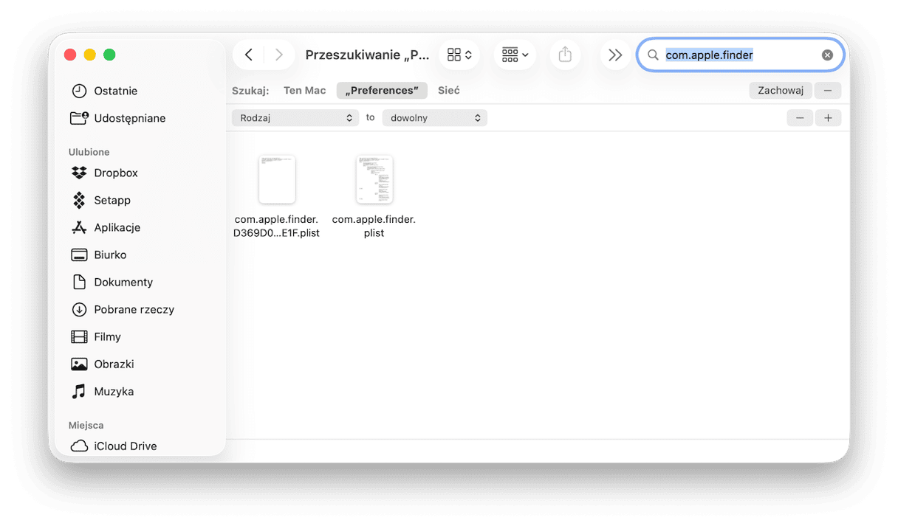Remove the Rodzaj rule with minus button
This screenshot has width=898, height=526.
[800, 118]
